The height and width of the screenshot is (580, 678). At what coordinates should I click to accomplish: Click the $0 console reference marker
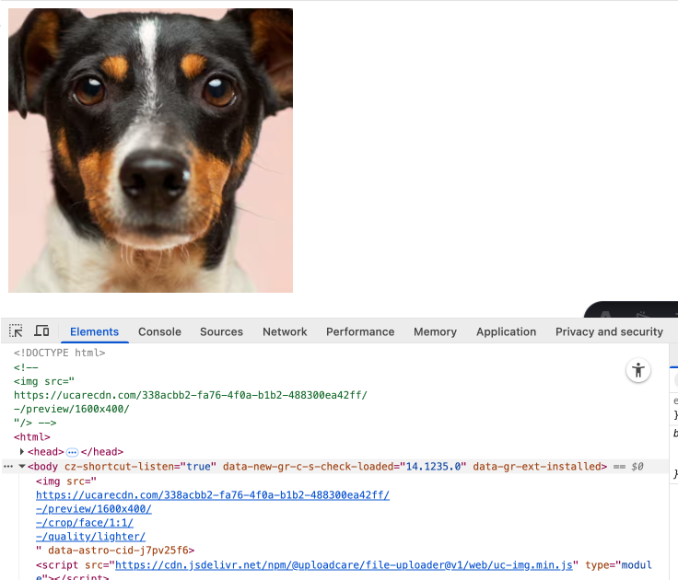637,467
